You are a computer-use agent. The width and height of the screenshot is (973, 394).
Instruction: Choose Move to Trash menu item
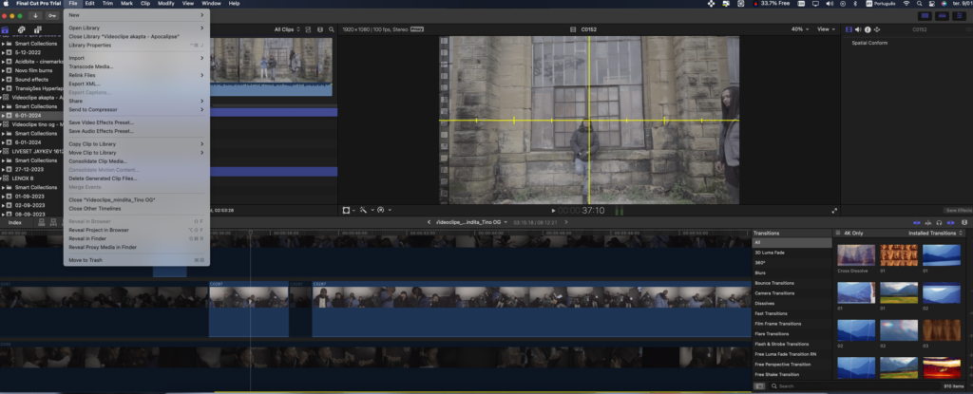85,260
